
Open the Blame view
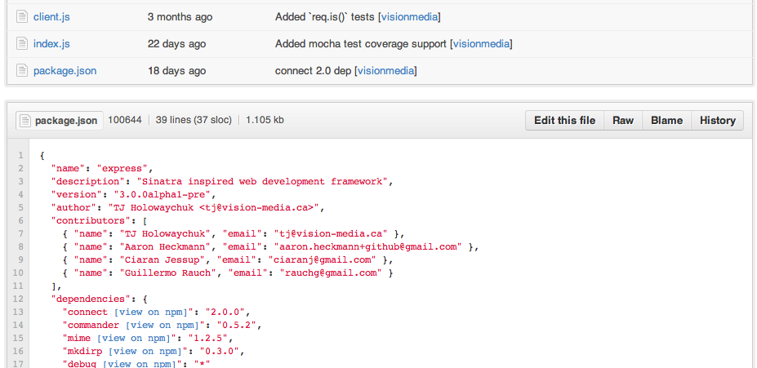[x=666, y=121]
